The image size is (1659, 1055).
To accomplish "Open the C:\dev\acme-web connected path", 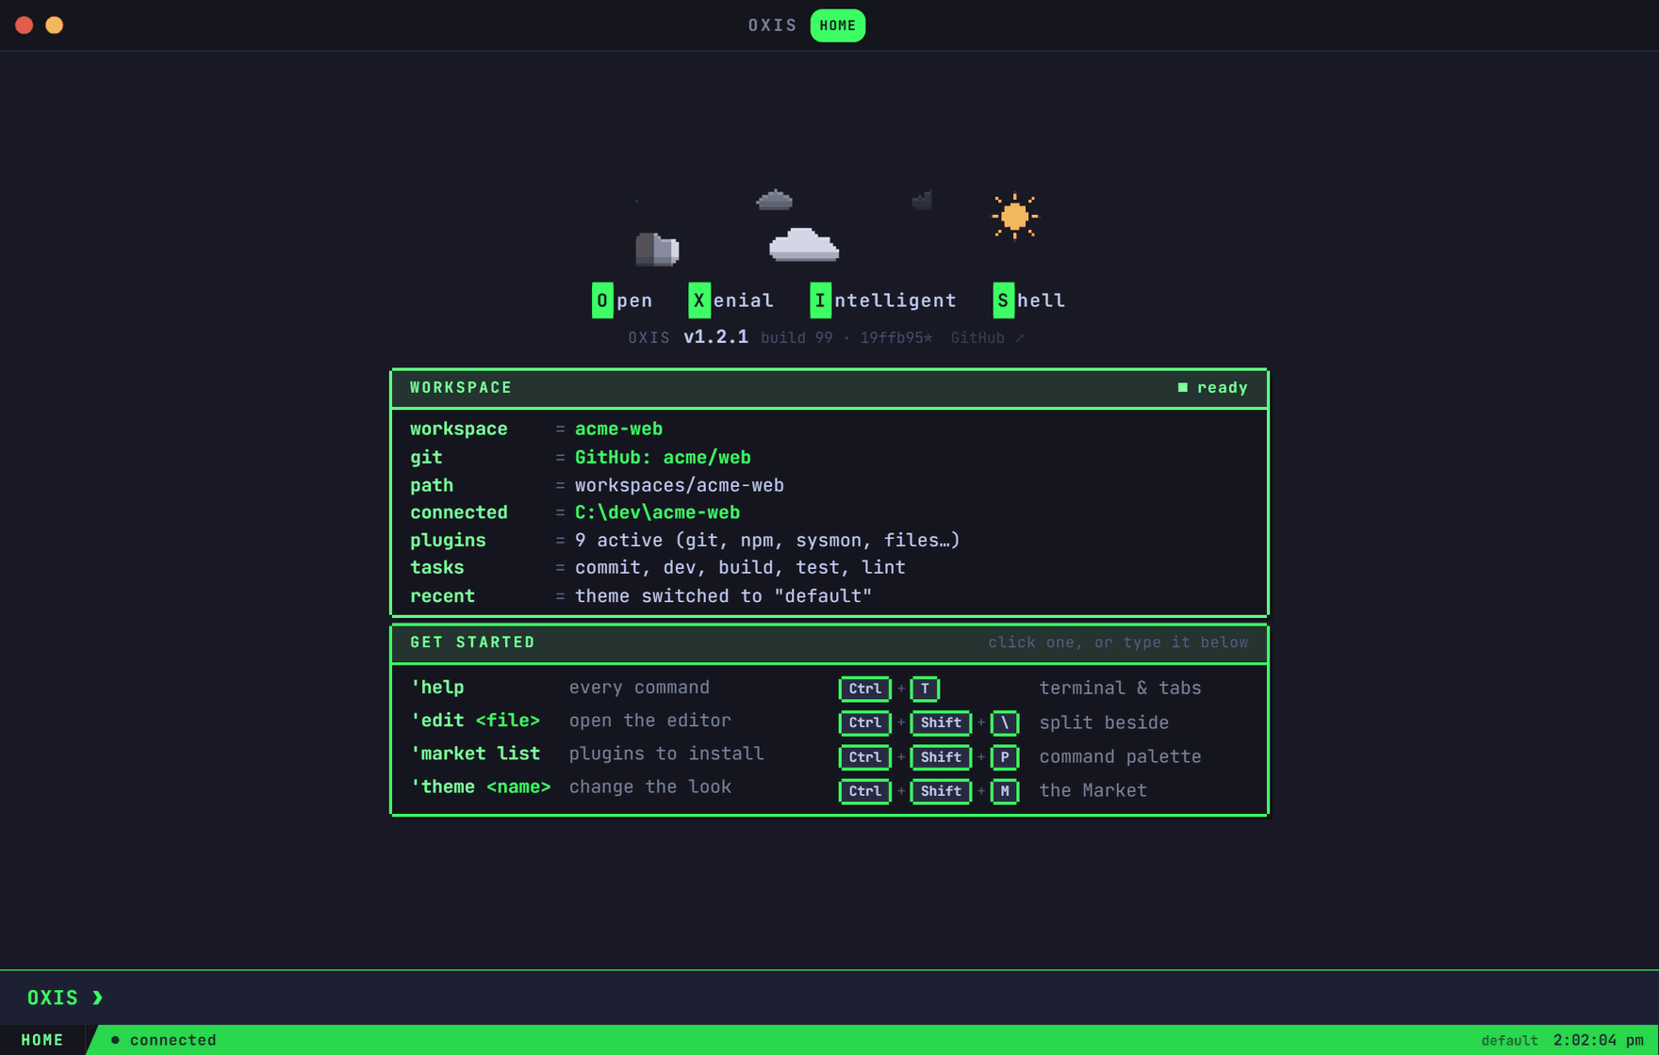I will tap(657, 512).
